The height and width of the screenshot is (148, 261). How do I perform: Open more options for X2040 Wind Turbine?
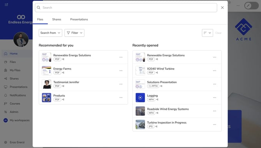click(x=215, y=71)
